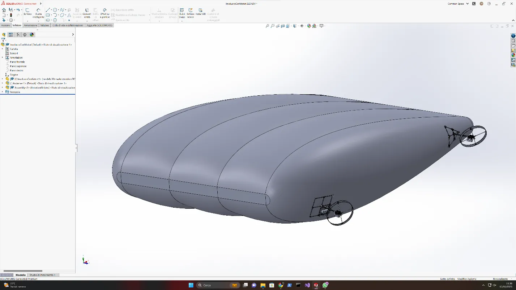The image size is (516, 290).
Task: Switch to the Valutare tab
Action: coord(44,25)
